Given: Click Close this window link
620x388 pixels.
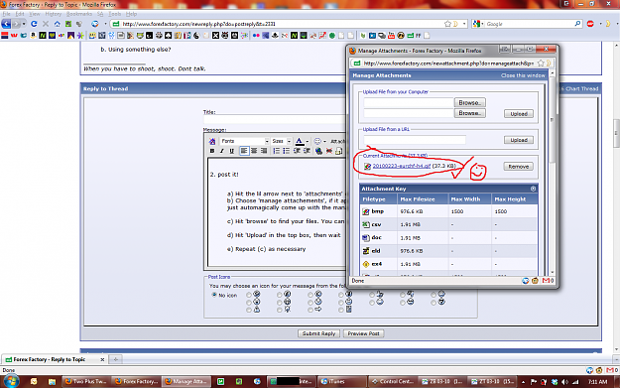Looking at the screenshot, I should point(523,75).
